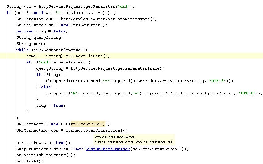The height and width of the screenshot is (164, 263).
Task: Click the 'if (!"url".equals(name))' condition
Action: pyautogui.click(x=58, y=62)
